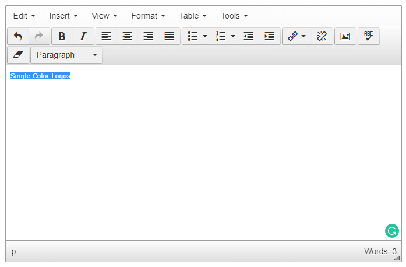Remove link with the unlink icon

322,36
